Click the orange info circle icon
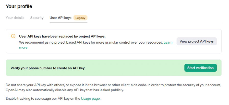This screenshot has height=105, width=229. point(13,36)
